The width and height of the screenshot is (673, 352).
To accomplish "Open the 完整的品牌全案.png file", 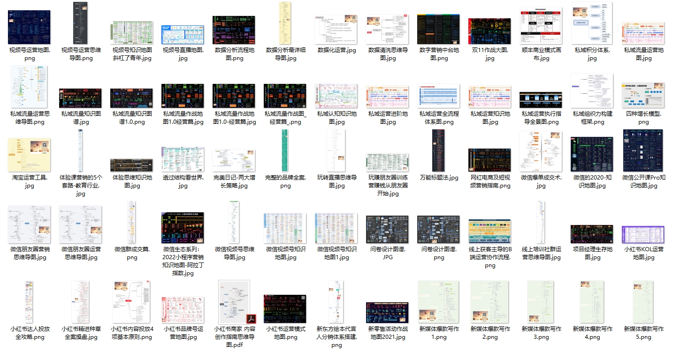I will pos(285,150).
